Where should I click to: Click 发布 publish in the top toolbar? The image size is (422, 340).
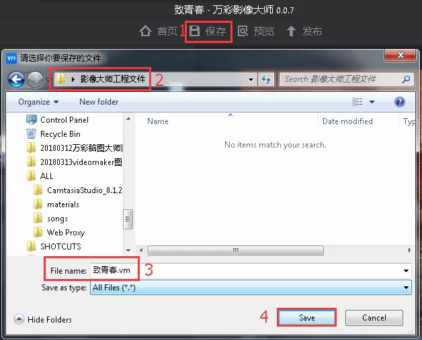304,31
